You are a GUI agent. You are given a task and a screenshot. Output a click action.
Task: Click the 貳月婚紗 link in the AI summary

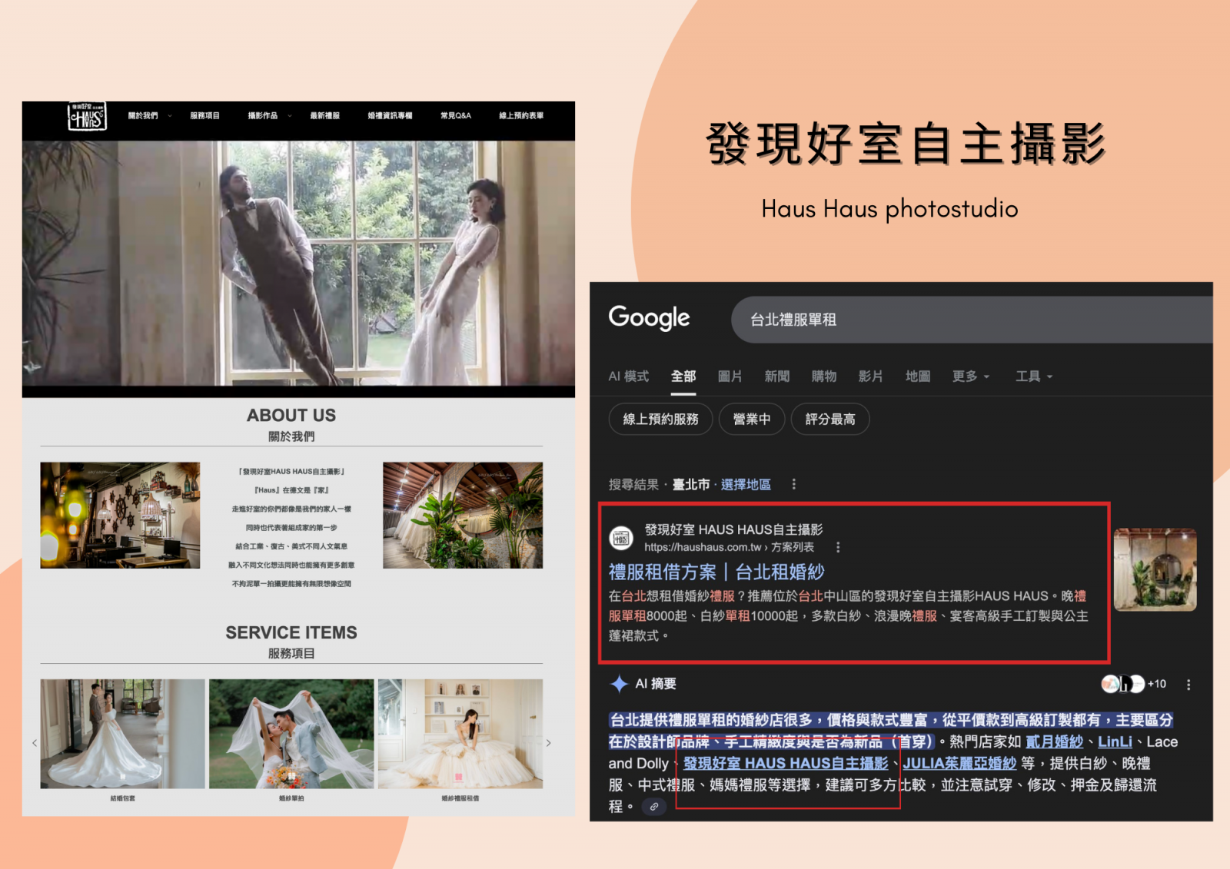point(1054,742)
